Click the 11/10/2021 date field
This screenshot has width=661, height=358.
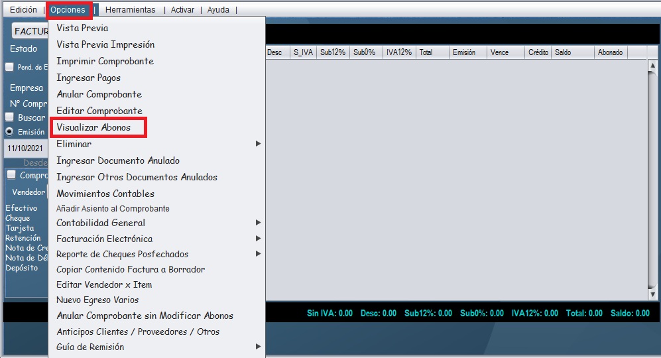pos(25,149)
